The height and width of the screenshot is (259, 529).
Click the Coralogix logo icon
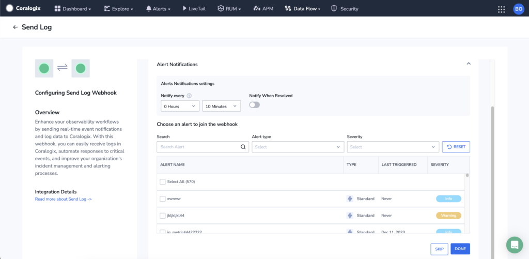pos(10,8)
